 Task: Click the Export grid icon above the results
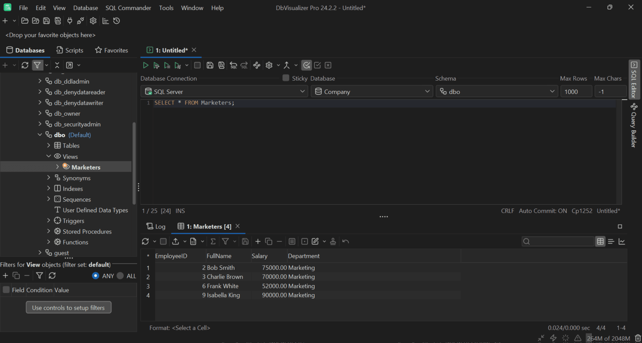(176, 241)
